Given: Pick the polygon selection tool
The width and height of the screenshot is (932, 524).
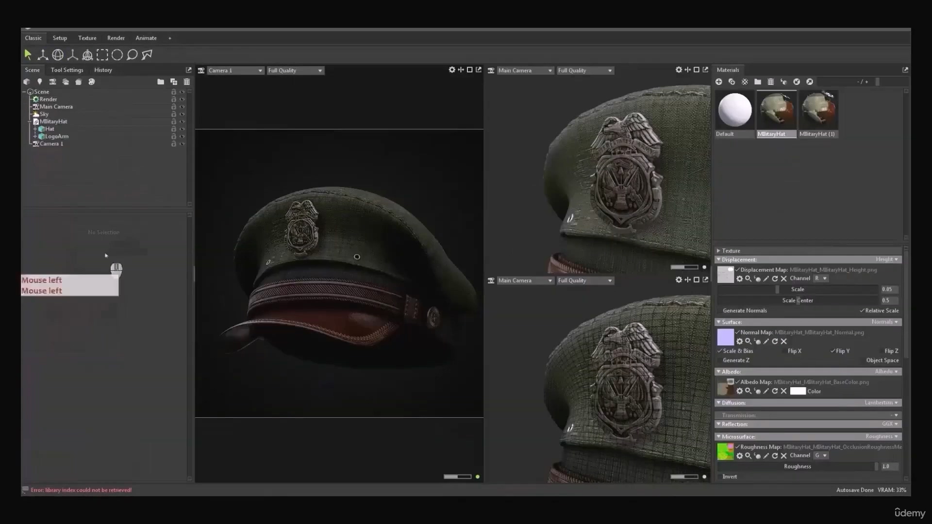Looking at the screenshot, I should (147, 55).
